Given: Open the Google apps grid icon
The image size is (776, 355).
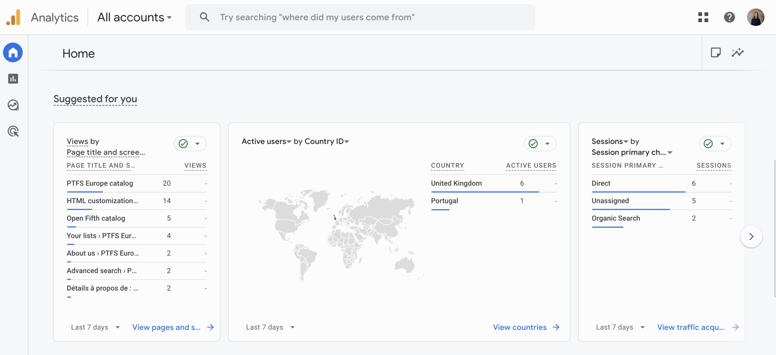Looking at the screenshot, I should pos(703,17).
